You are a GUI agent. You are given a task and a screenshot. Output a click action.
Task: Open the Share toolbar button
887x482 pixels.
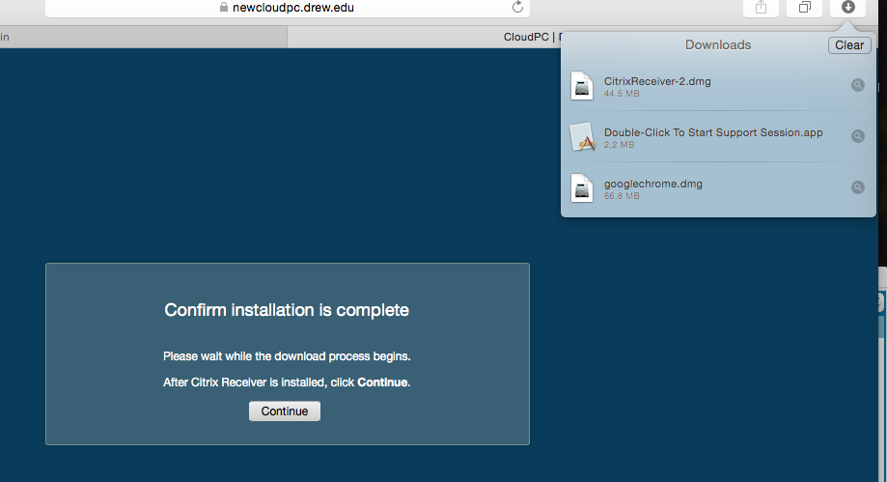pos(761,7)
